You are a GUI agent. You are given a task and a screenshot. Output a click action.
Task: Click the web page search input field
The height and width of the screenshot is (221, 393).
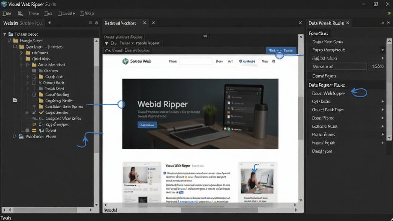(195, 61)
